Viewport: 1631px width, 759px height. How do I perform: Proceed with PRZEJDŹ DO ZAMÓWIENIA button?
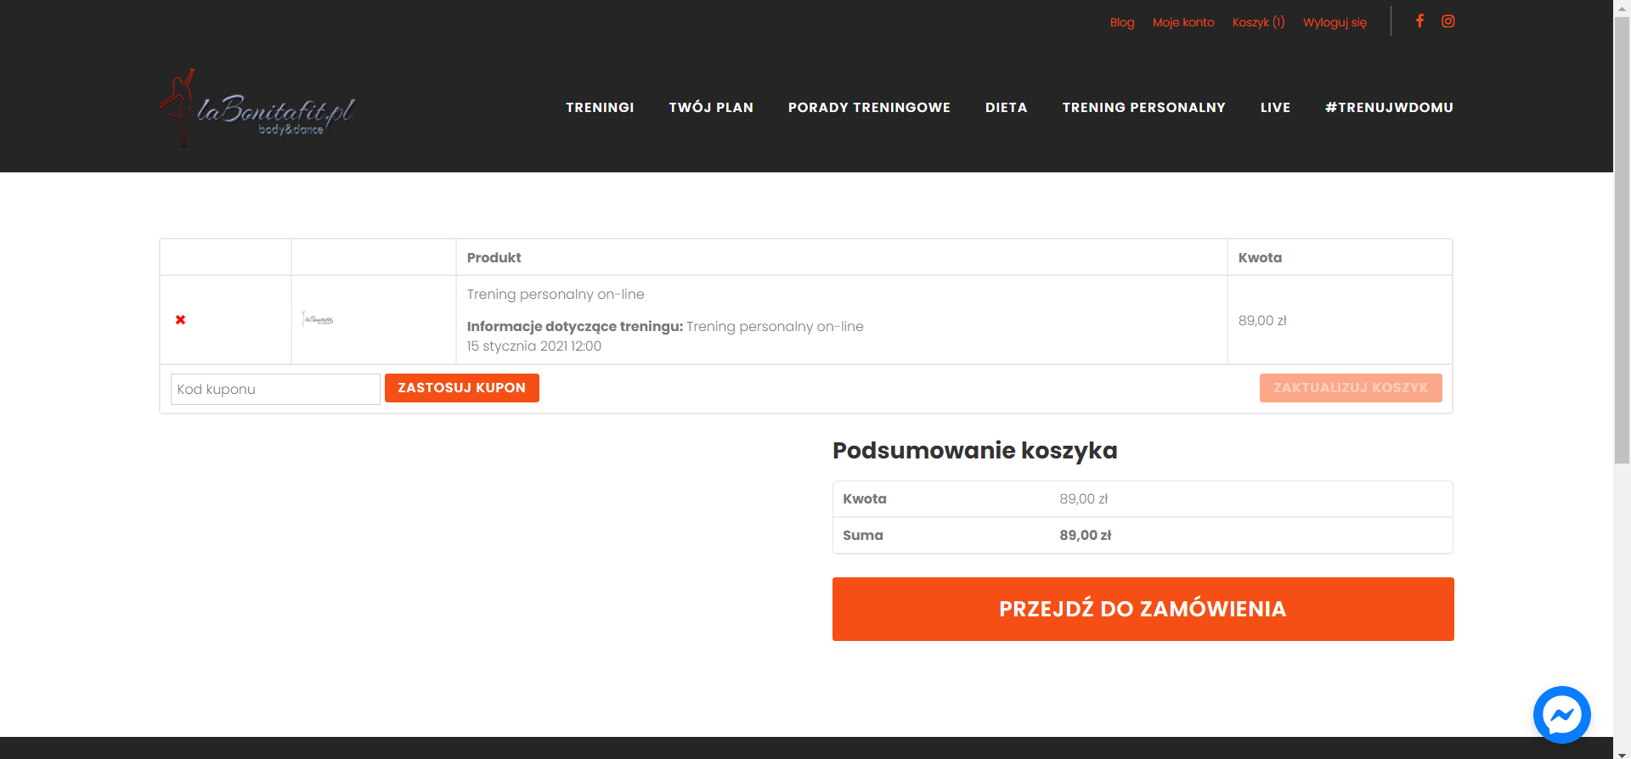click(x=1143, y=609)
